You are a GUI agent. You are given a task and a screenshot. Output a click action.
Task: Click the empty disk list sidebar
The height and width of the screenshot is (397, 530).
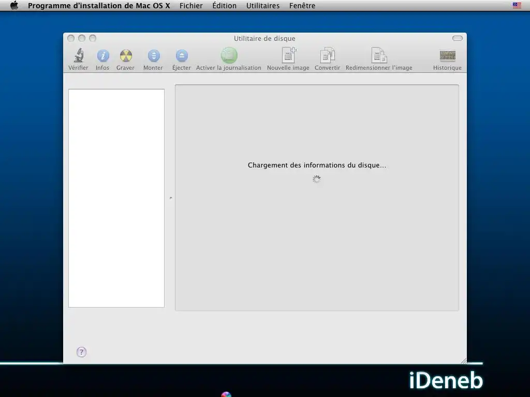click(x=116, y=198)
